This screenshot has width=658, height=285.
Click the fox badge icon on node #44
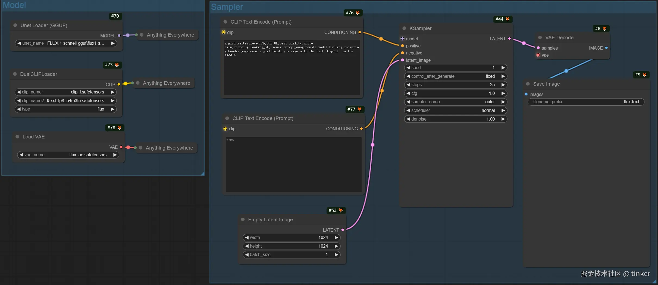(x=507, y=19)
